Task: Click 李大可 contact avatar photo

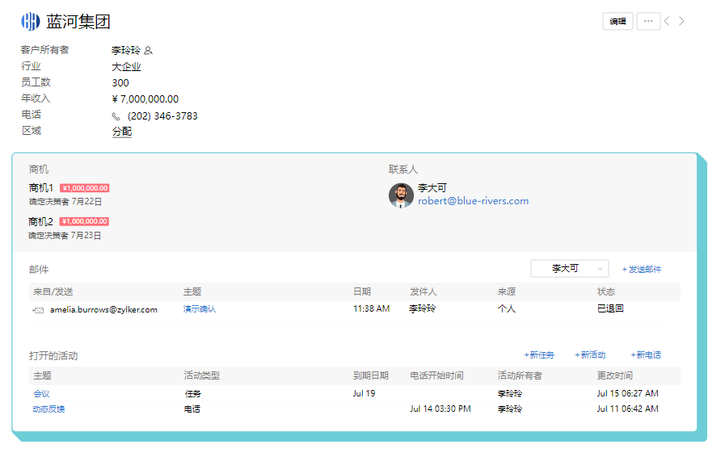Action: click(x=401, y=195)
